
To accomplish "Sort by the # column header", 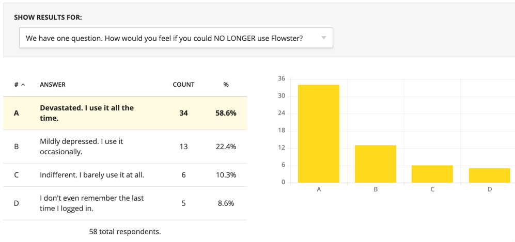I will (17, 85).
